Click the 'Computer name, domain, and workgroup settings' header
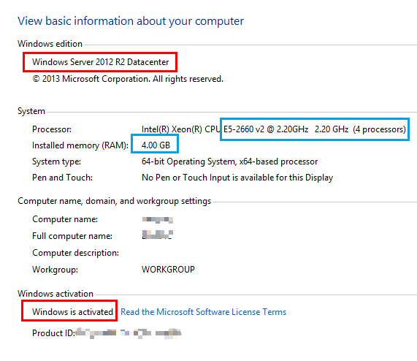Viewport: 417px width, 361px height. coord(115,201)
